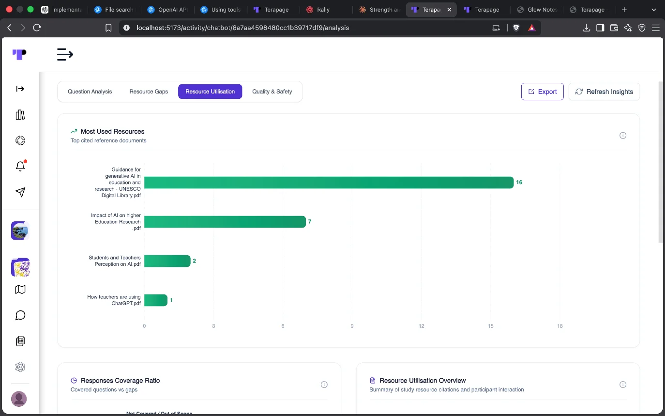This screenshot has height=416, width=665.
Task: Click the Terapage logo in the sidebar
Action: (19, 54)
